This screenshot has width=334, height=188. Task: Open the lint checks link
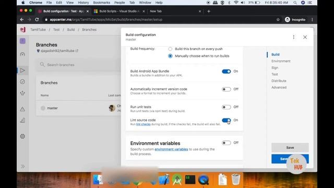tap(143, 124)
